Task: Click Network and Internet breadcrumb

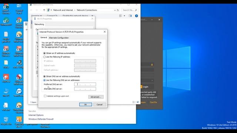Action: (63, 10)
